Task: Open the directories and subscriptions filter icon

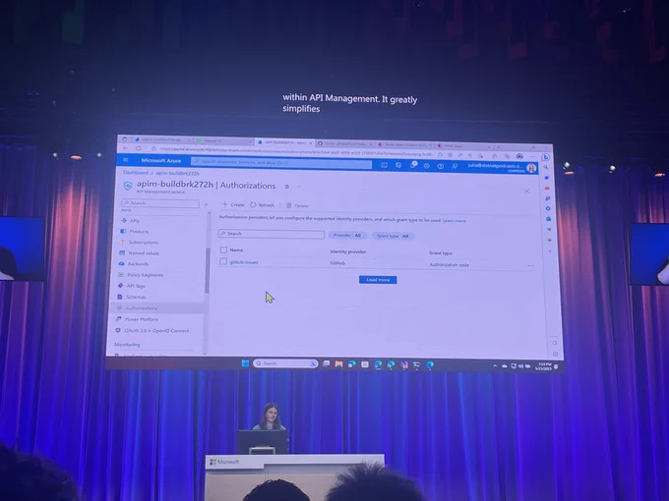Action: [x=398, y=165]
